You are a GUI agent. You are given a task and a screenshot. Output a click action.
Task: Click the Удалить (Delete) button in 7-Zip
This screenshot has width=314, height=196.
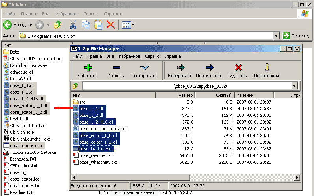click(238, 71)
